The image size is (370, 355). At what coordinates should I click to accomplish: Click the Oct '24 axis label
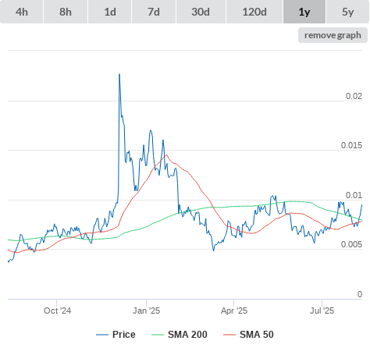pos(57,311)
